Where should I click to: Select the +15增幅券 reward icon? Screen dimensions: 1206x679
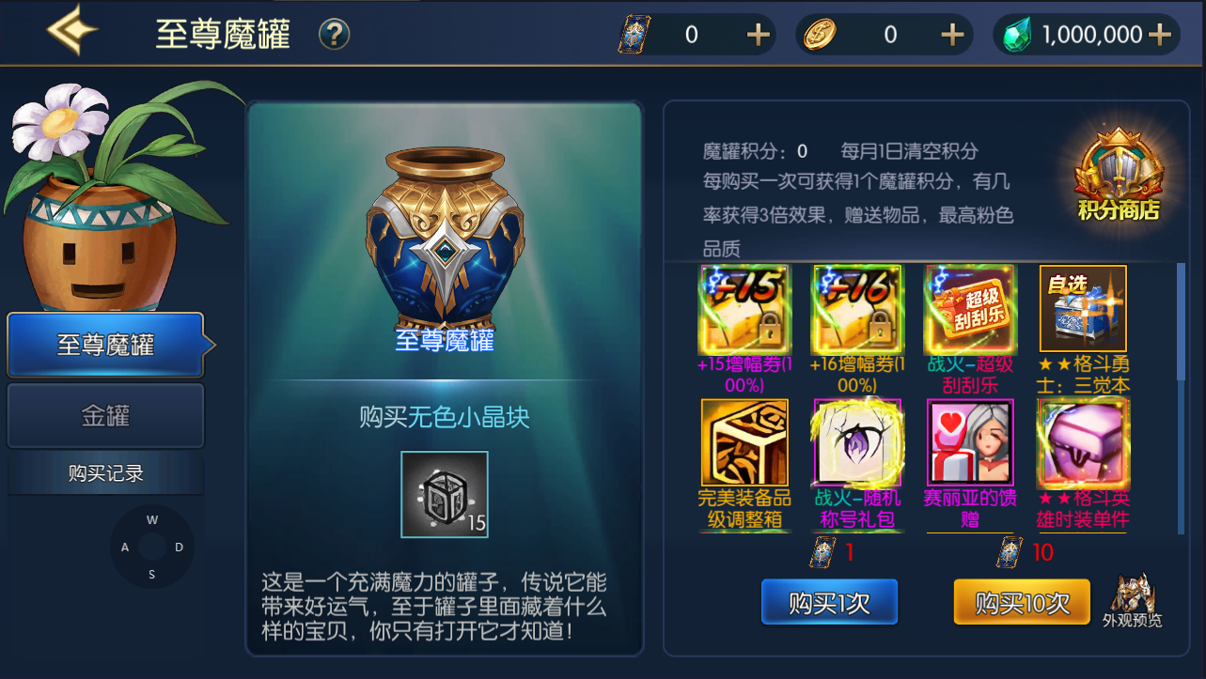[744, 309]
